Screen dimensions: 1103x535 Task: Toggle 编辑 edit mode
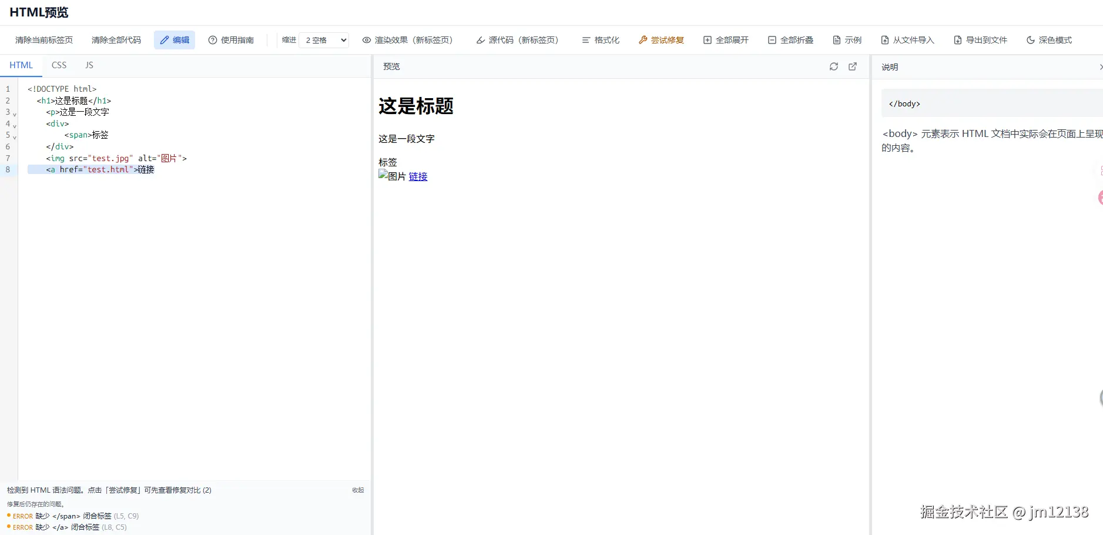(x=175, y=40)
